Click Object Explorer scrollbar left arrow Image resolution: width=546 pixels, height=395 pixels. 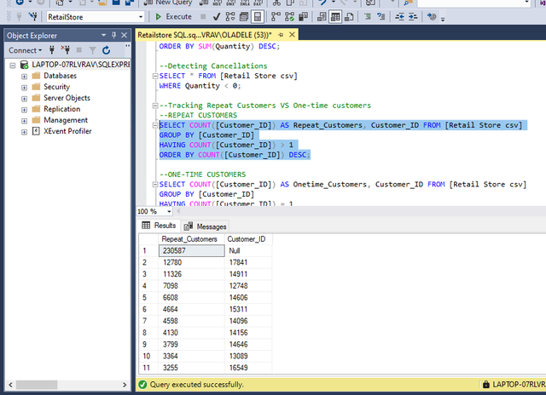click(x=10, y=385)
